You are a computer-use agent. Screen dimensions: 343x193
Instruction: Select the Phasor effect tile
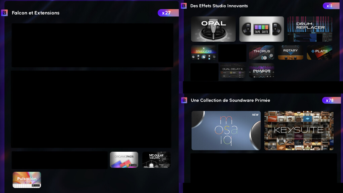(261, 71)
